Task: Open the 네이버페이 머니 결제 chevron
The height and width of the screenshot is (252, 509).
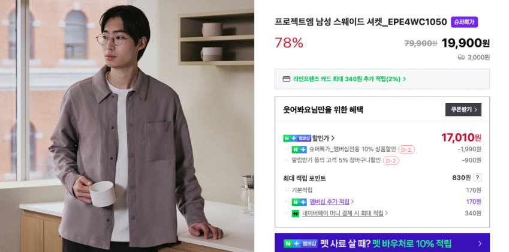Action: [387, 214]
